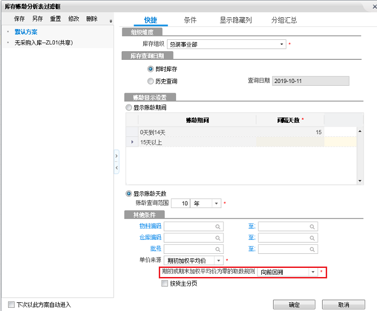Click search icon in 批号 至 field
The image size is (377, 311).
click(x=311, y=249)
